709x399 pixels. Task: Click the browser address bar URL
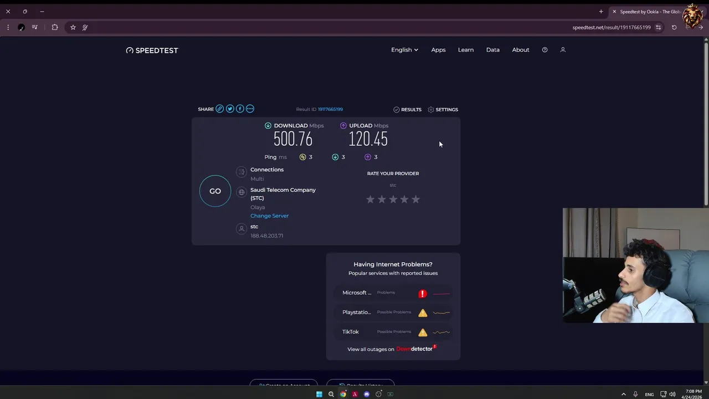coord(612,27)
